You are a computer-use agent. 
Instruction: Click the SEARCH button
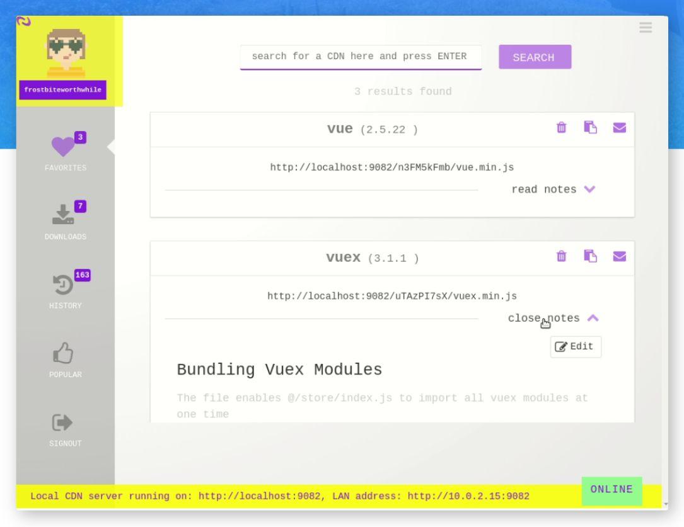[535, 57]
